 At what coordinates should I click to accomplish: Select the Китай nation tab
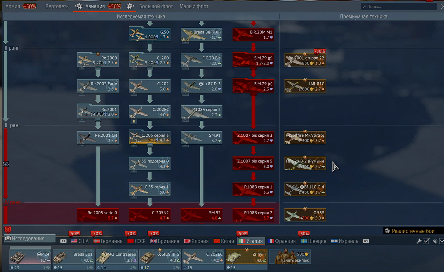(x=224, y=241)
